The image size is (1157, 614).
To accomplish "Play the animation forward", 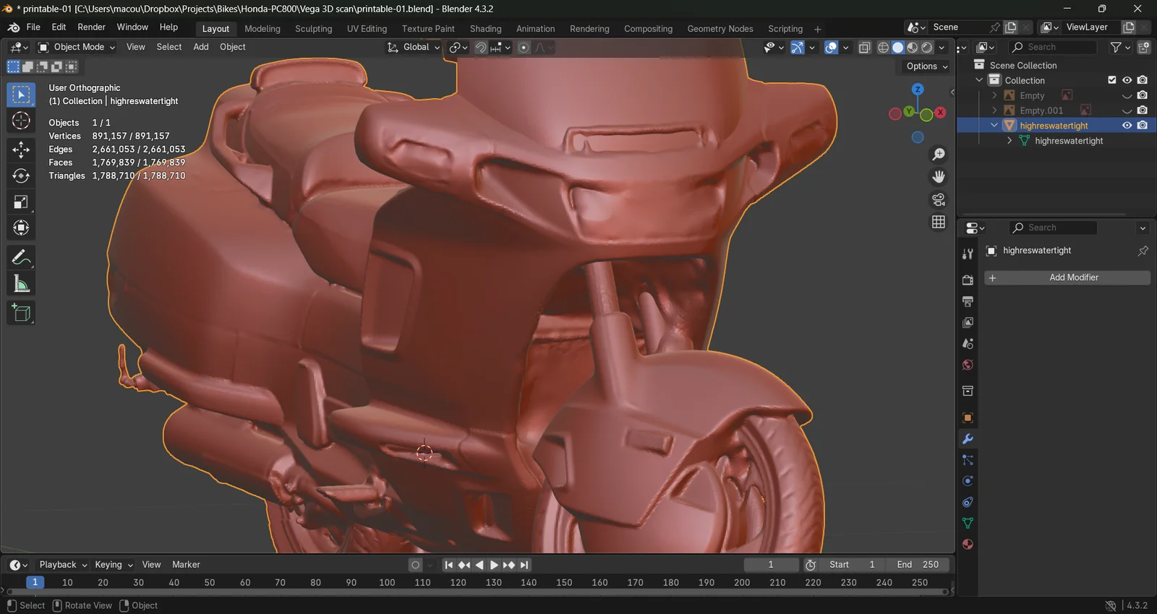I will [x=494, y=565].
